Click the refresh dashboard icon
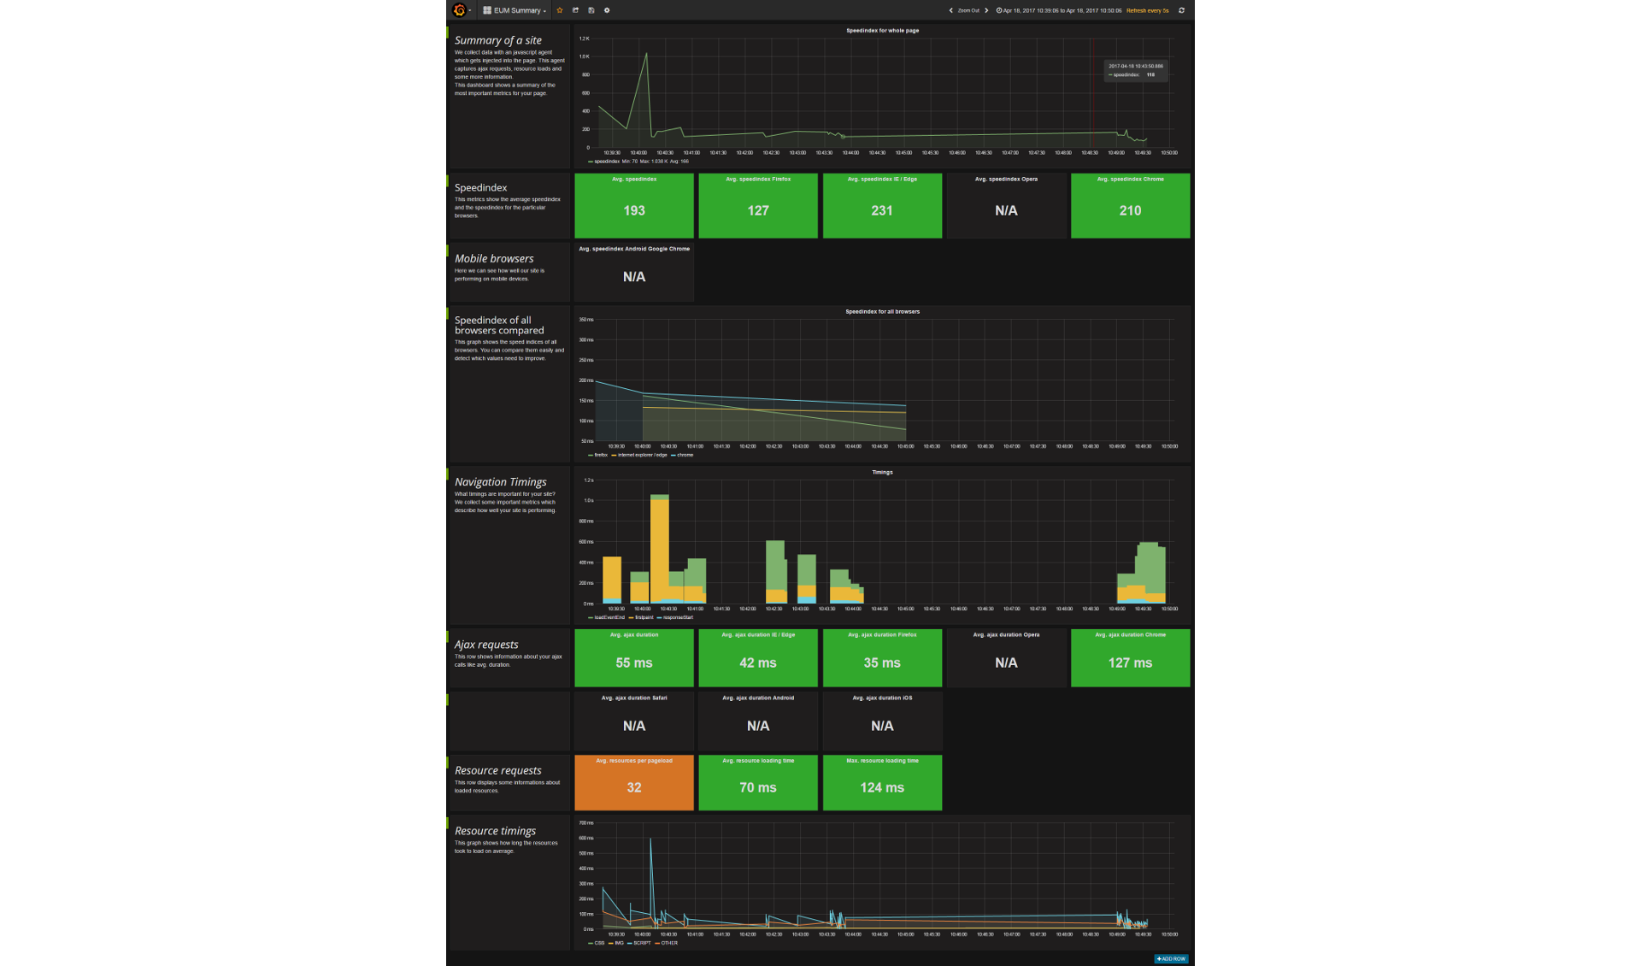 point(1181,10)
